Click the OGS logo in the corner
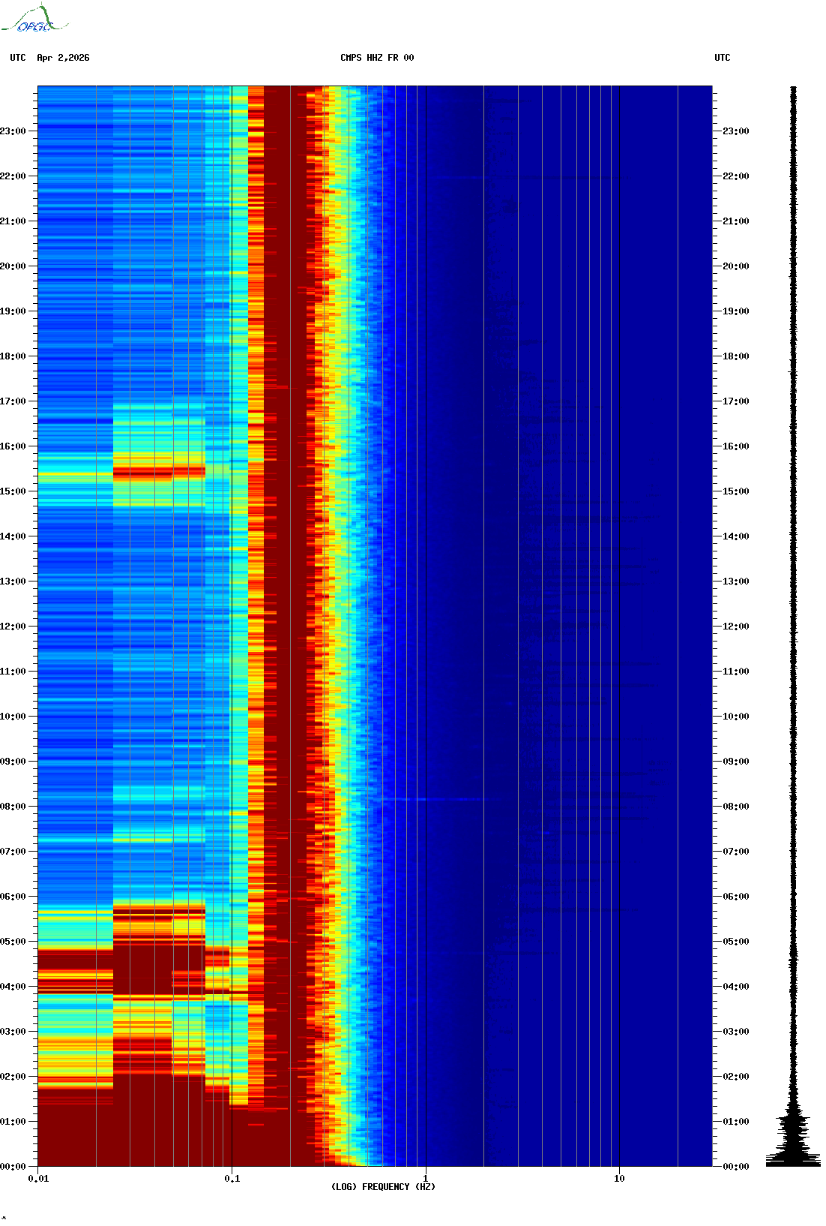The image size is (826, 1226). point(34,19)
